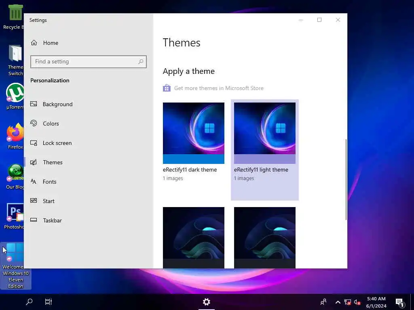The width and height of the screenshot is (414, 310).
Task: Open taskbar search magnifier
Action: (x=29, y=302)
